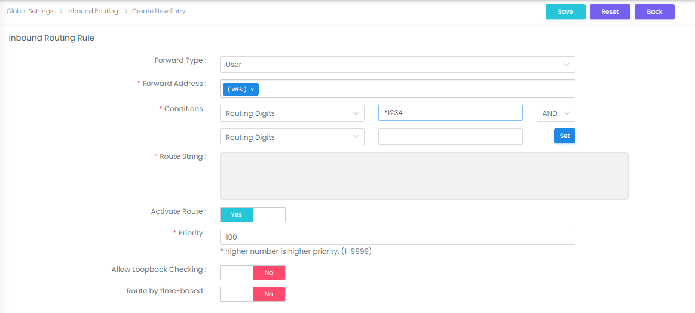
Task: Click the Priority field showing 100
Action: coord(397,237)
